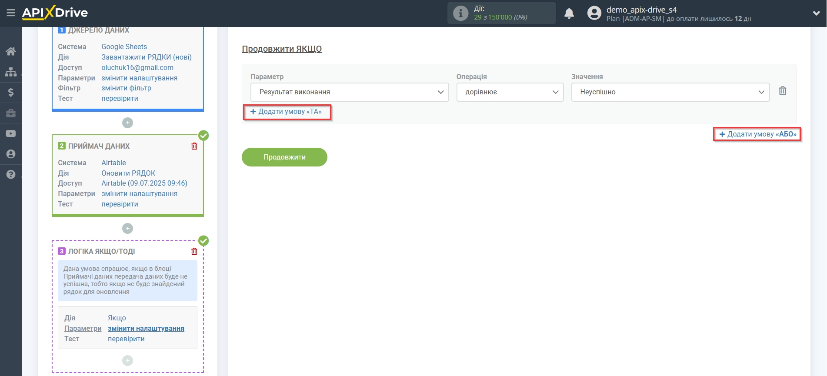Open the notifications bell

click(x=569, y=13)
